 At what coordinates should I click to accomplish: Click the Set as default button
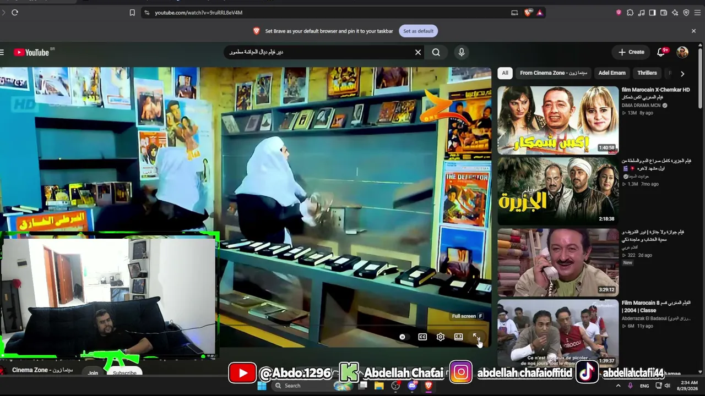(418, 31)
